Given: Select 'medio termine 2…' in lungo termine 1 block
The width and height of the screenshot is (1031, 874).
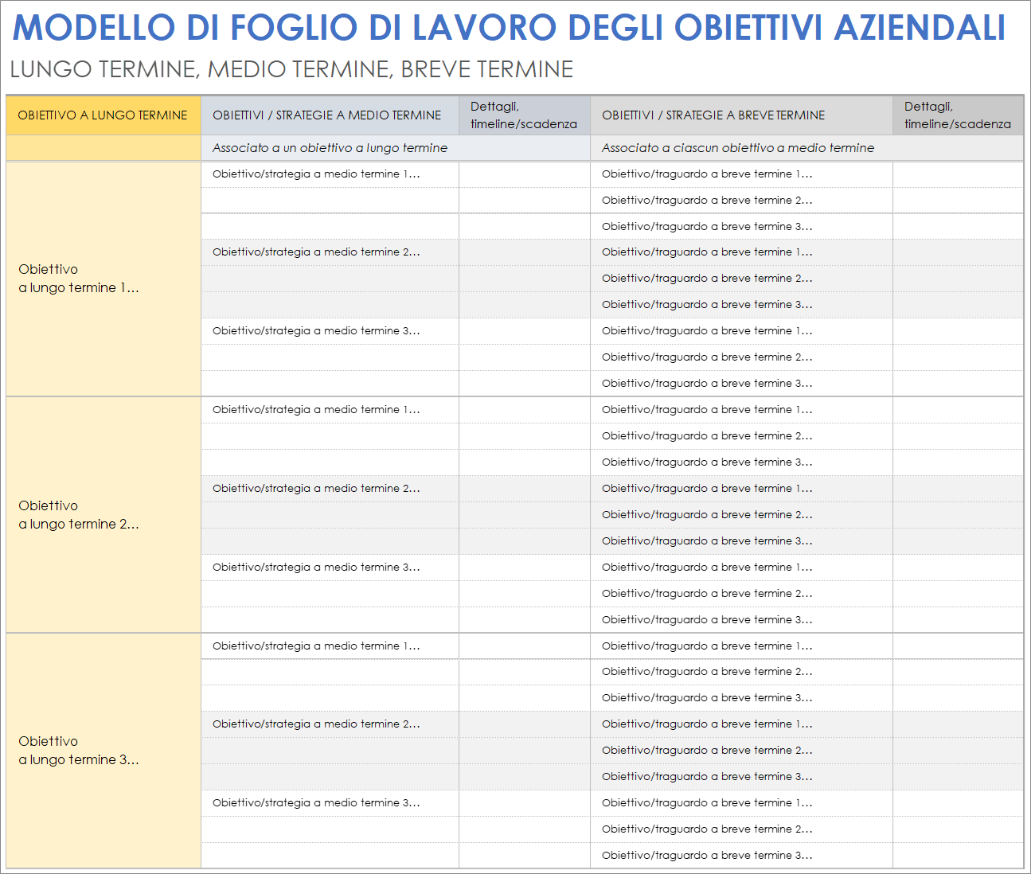Looking at the screenshot, I should (x=330, y=252).
